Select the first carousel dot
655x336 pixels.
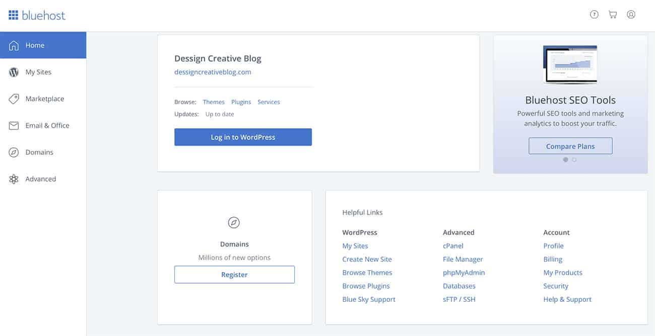click(x=565, y=160)
